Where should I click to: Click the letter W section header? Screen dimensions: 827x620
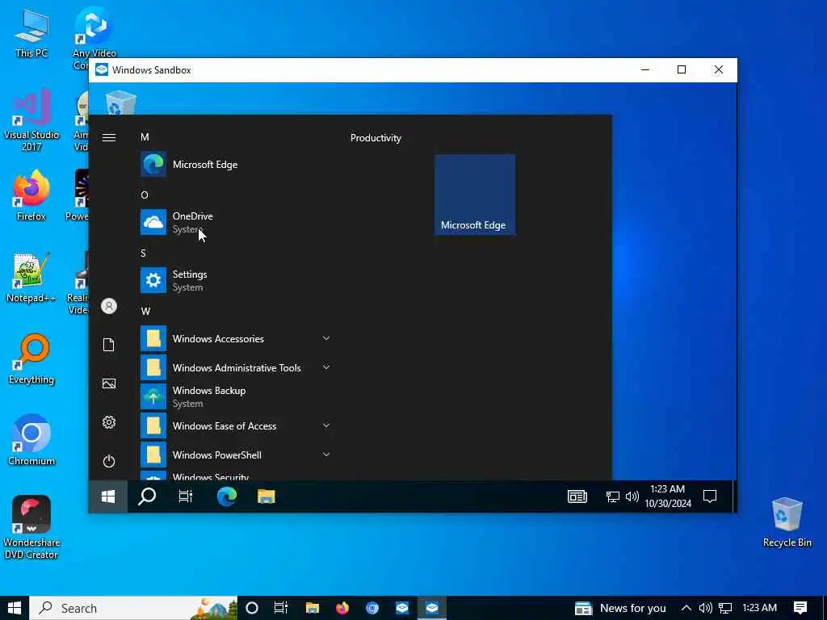coord(145,311)
